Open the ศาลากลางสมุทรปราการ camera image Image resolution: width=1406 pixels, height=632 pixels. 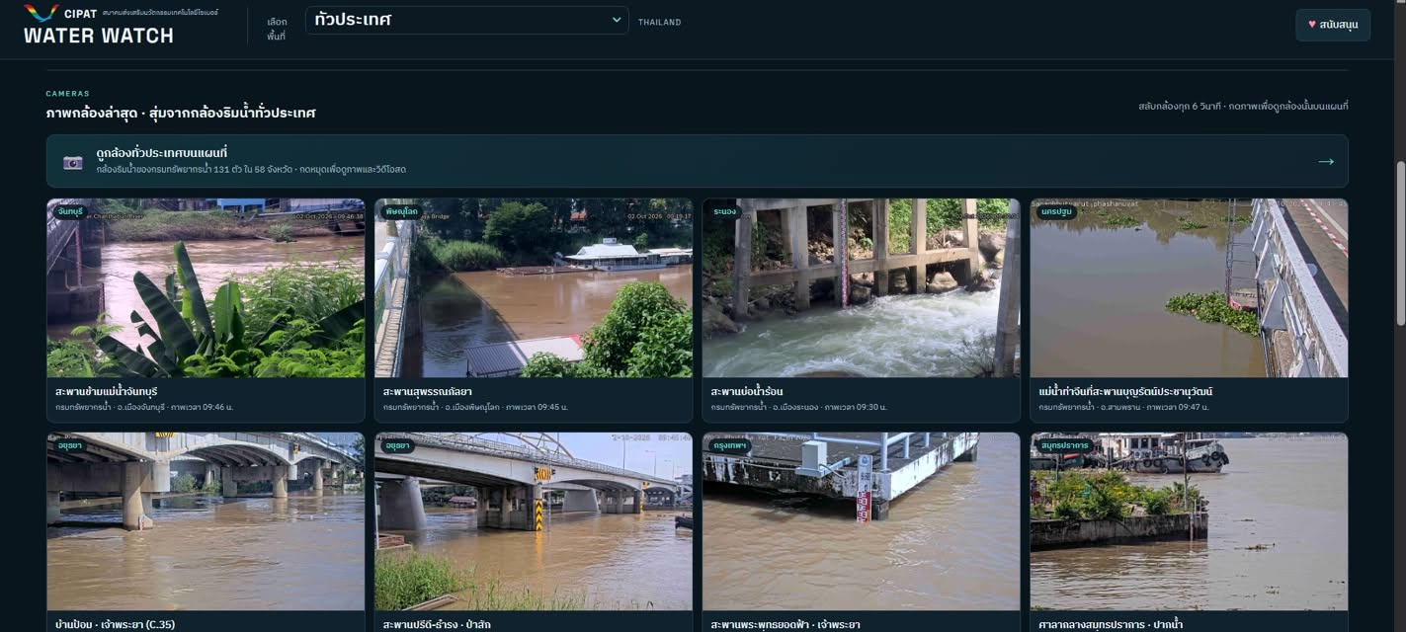pyautogui.click(x=1189, y=521)
